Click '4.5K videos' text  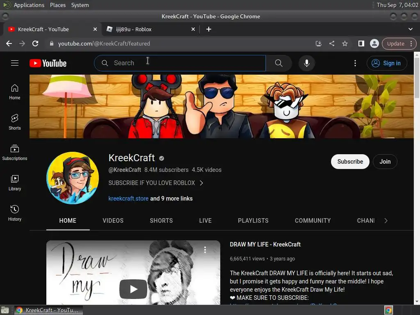coord(207,170)
